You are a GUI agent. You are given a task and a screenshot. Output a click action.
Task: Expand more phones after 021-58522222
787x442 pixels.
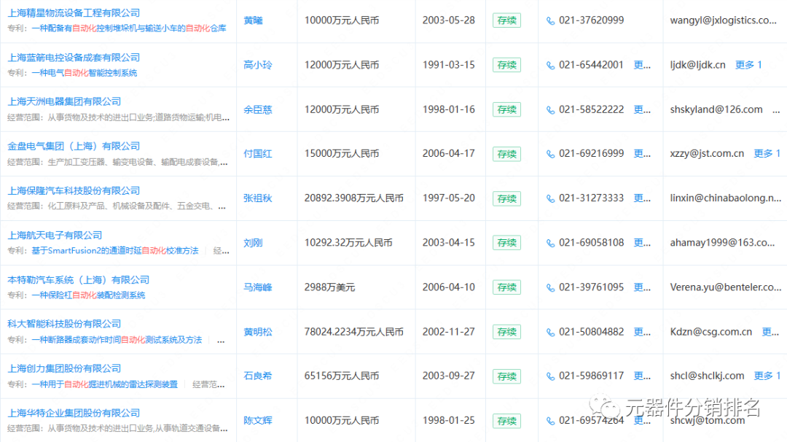click(642, 109)
